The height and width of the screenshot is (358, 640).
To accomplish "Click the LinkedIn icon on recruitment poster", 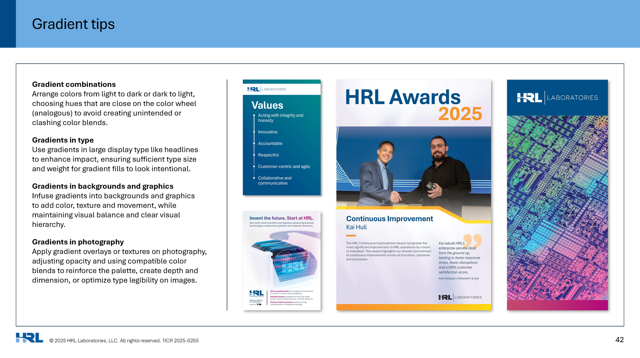I will coord(258,304).
